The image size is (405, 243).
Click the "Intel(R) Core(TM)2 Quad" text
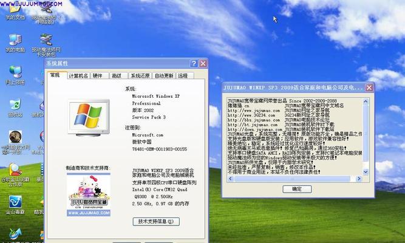[x=160, y=190]
